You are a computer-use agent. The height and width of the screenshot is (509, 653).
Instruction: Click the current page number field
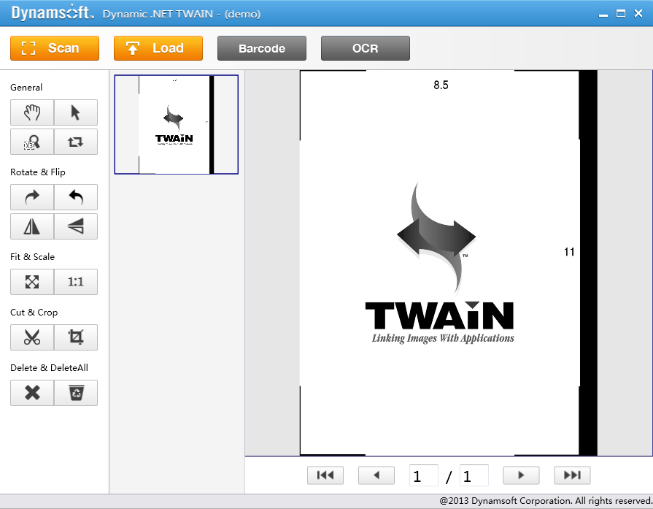coord(423,476)
